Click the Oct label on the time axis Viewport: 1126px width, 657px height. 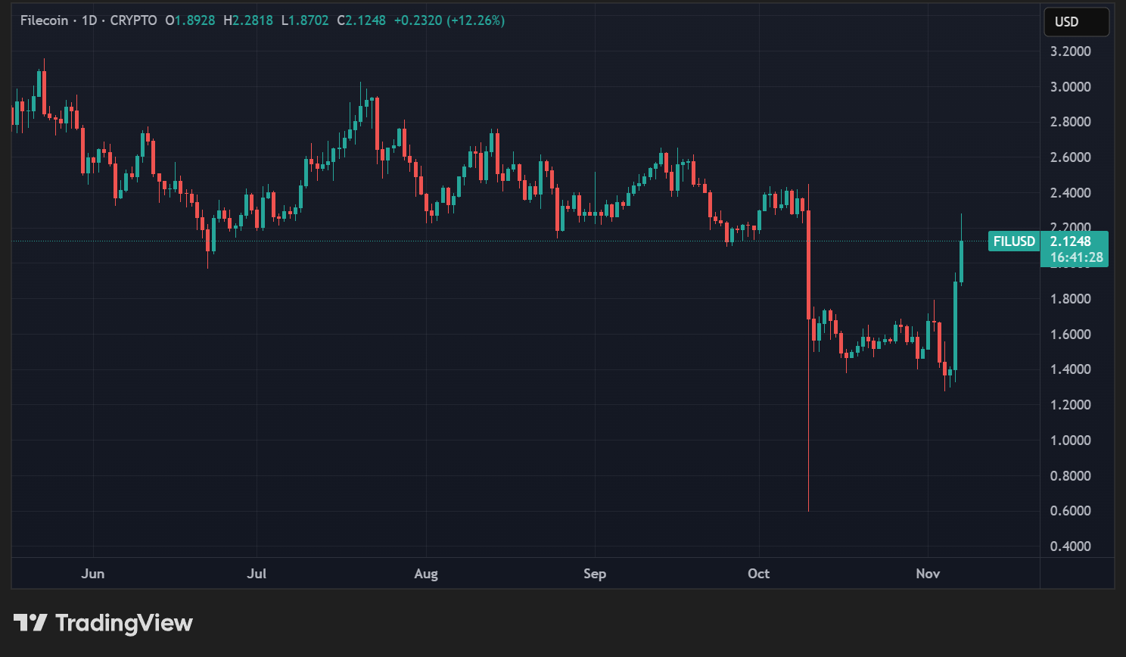tap(758, 573)
